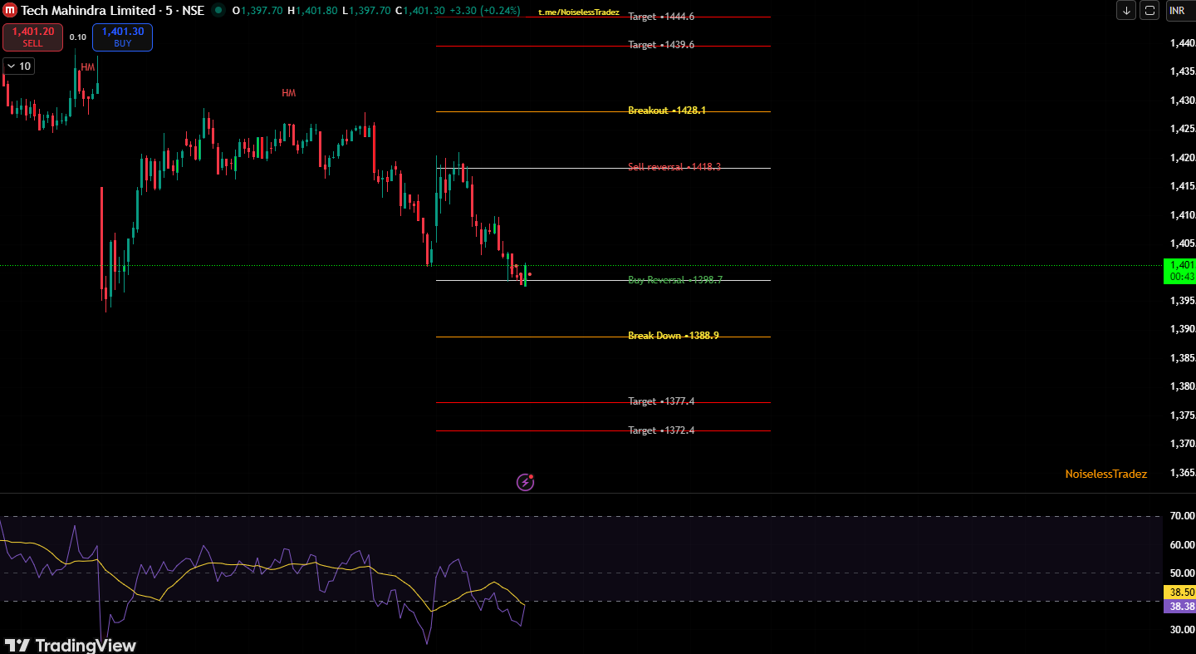Click the 30.00 RSI scale label
The width and height of the screenshot is (1196, 654).
tap(1182, 630)
